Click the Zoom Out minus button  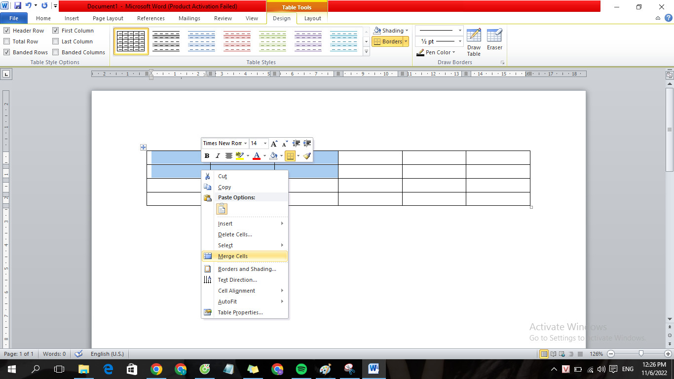tap(611, 354)
